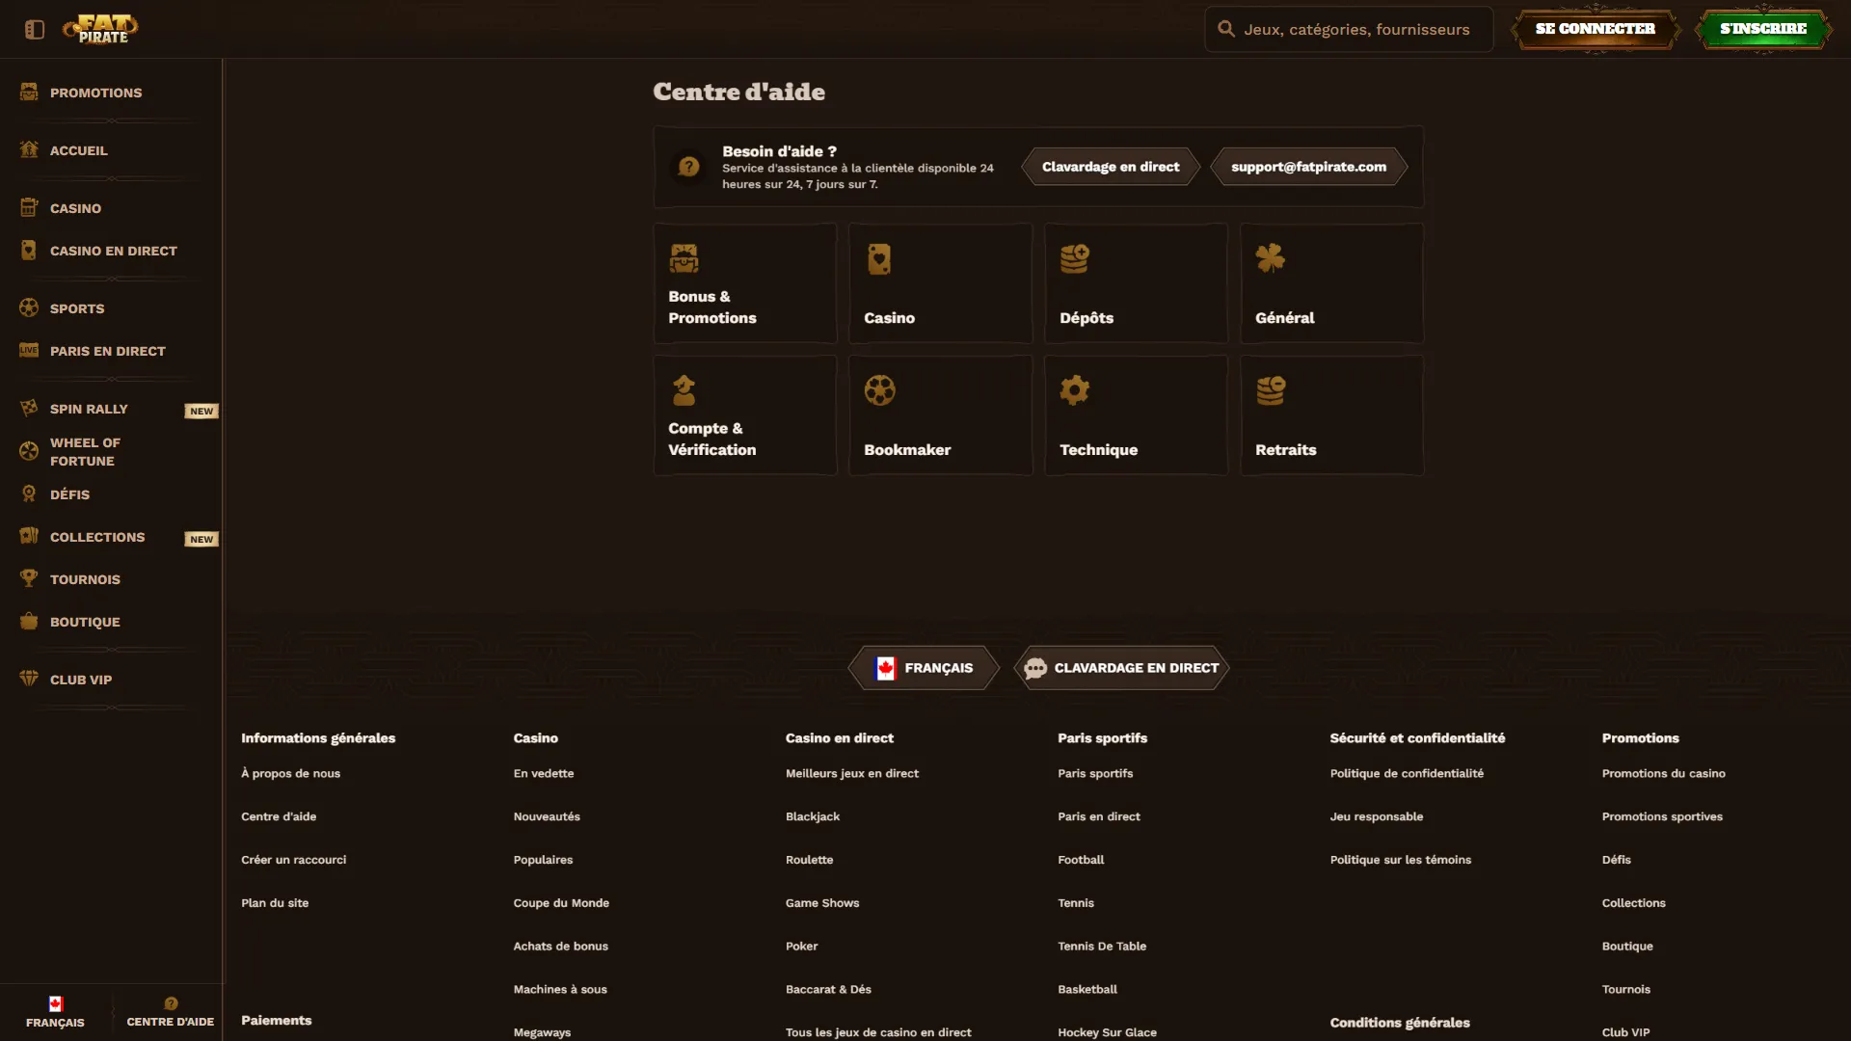This screenshot has width=1851, height=1041.
Task: Click the Sports ball icon in sidebar
Action: (29, 307)
